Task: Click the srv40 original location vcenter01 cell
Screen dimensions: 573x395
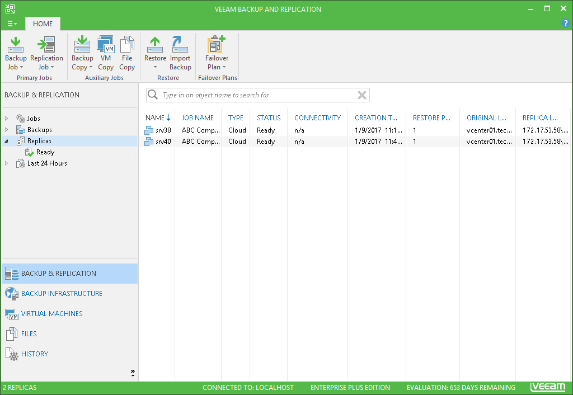Action: pos(489,142)
